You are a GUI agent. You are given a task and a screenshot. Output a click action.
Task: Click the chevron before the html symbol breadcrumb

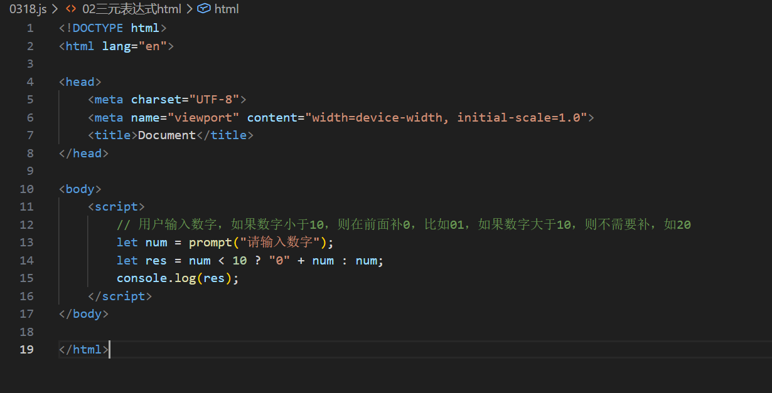click(189, 9)
